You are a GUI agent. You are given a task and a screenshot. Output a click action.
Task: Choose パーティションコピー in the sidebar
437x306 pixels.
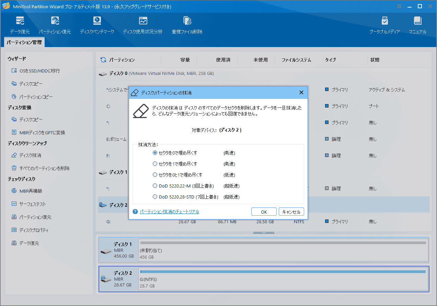(32, 97)
